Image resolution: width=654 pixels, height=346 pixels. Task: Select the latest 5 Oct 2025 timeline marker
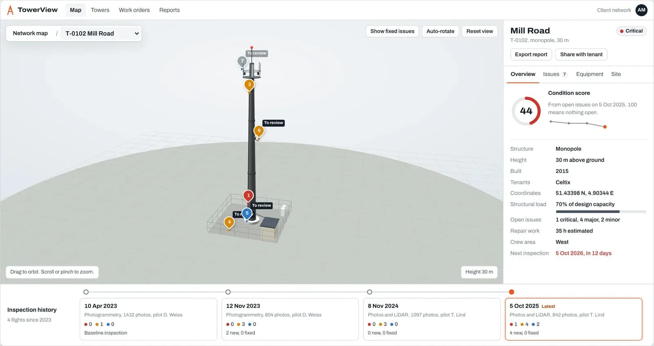coord(511,292)
